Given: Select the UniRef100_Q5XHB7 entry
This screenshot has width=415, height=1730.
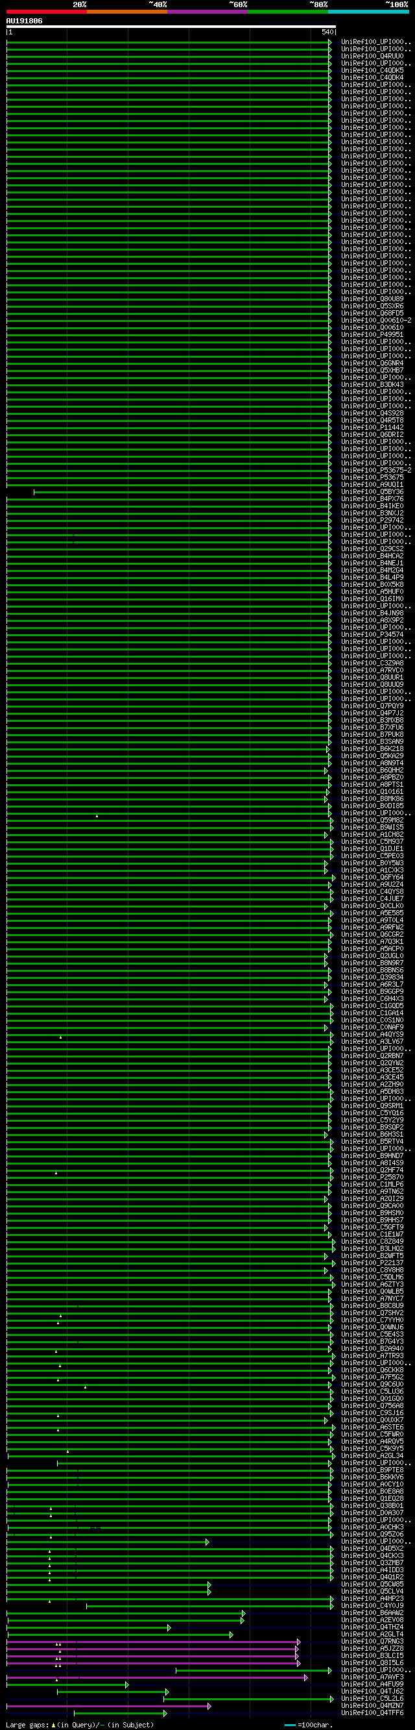Looking at the screenshot, I should click(x=372, y=371).
